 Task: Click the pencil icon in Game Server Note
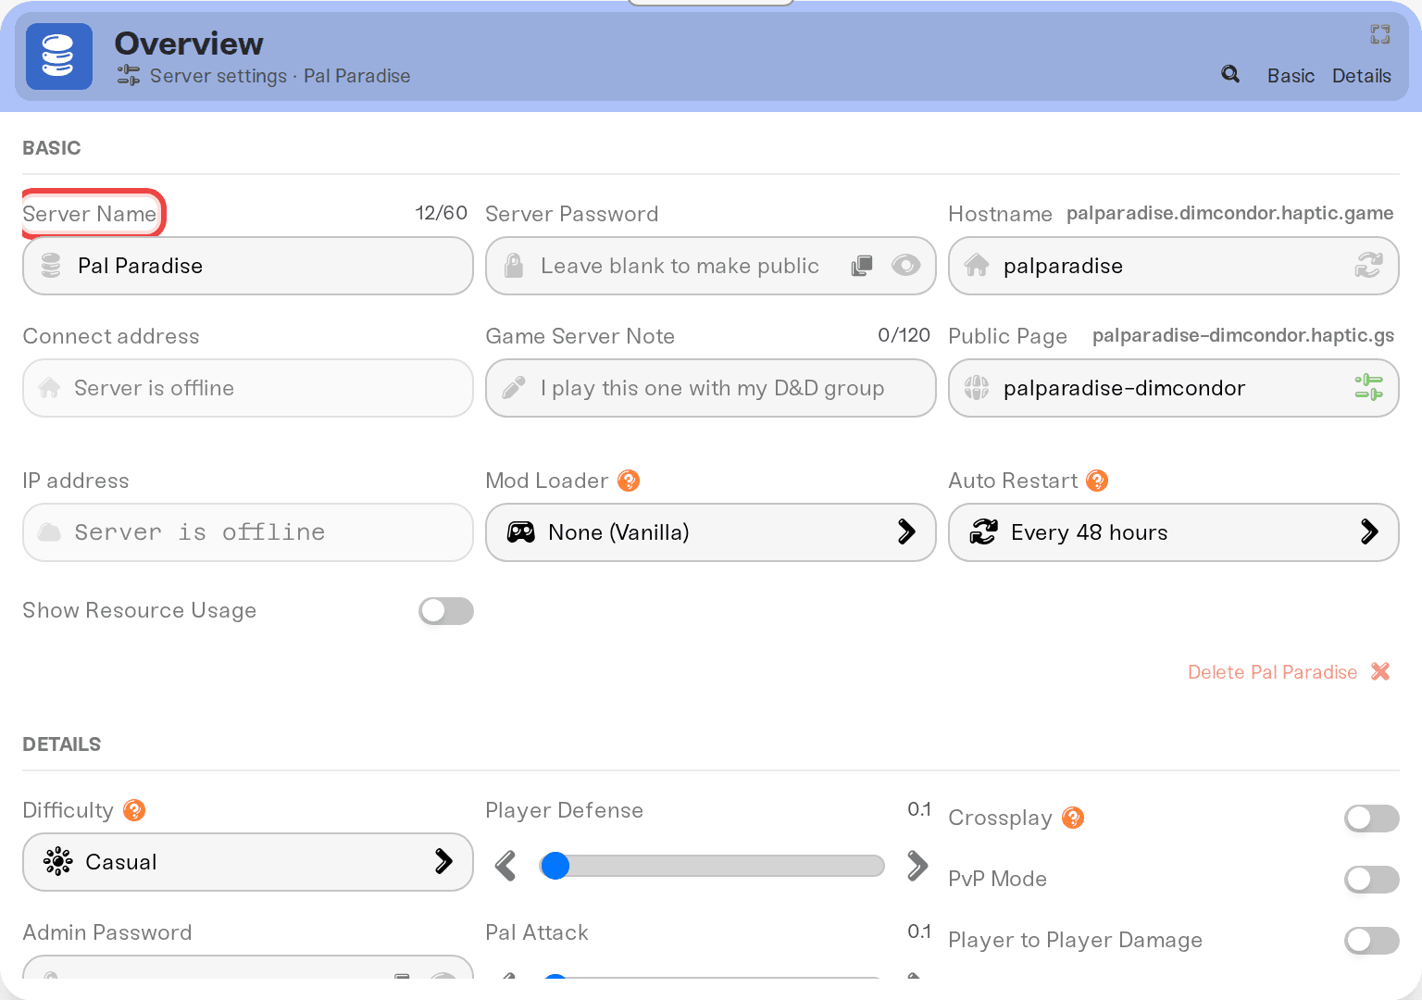pyautogui.click(x=514, y=388)
